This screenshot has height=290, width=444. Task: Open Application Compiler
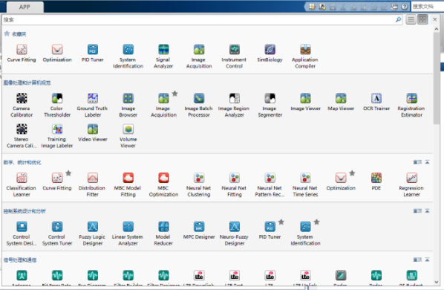(305, 56)
